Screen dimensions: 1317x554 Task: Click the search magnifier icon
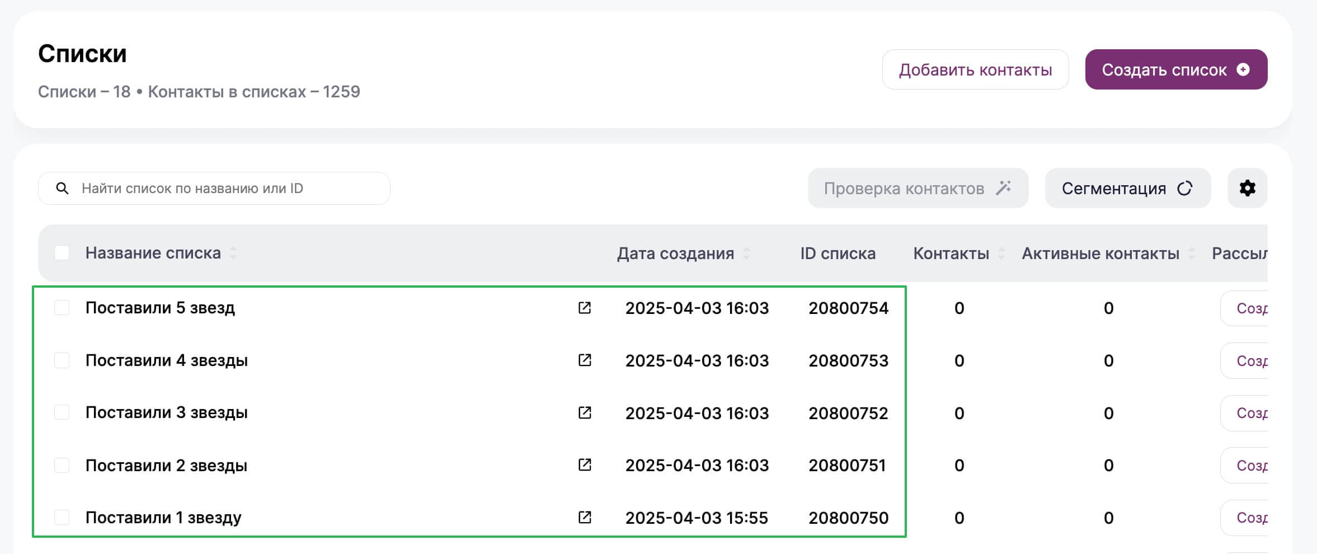tap(62, 188)
